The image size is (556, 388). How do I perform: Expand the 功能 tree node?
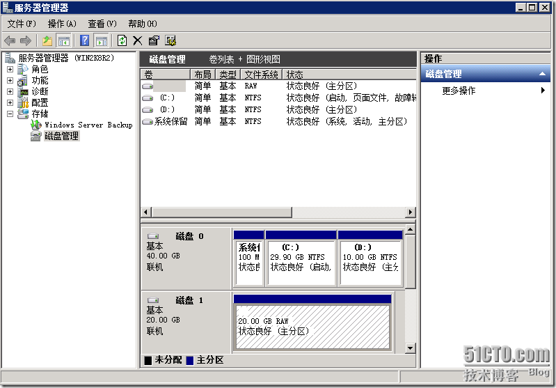(x=10, y=81)
